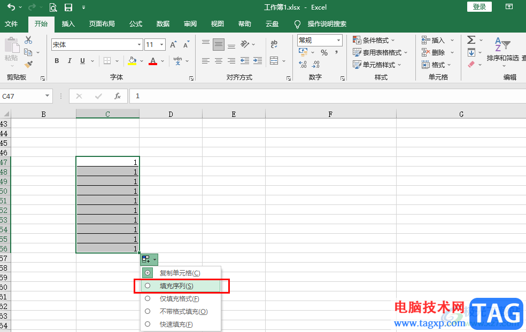Toggle Italic formatting
The image size is (526, 332).
[x=69, y=61]
